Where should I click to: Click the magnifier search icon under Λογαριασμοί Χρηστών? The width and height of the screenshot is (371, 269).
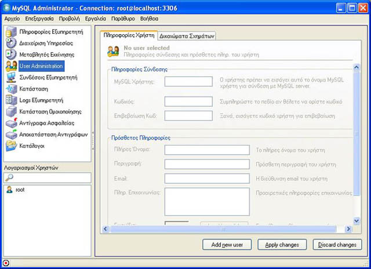[x=9, y=177]
